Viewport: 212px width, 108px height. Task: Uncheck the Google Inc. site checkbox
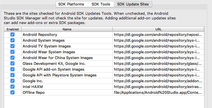(12, 81)
